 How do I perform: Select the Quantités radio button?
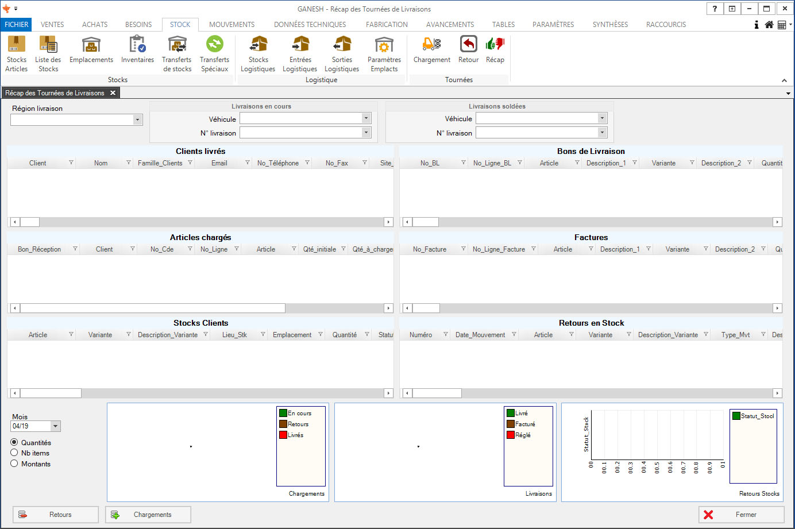coord(14,442)
